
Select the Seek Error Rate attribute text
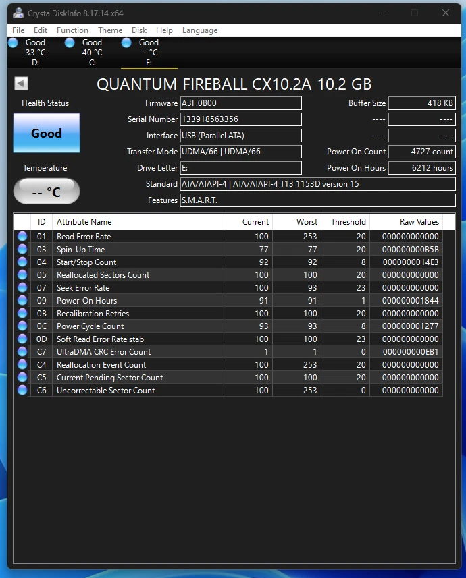point(83,288)
